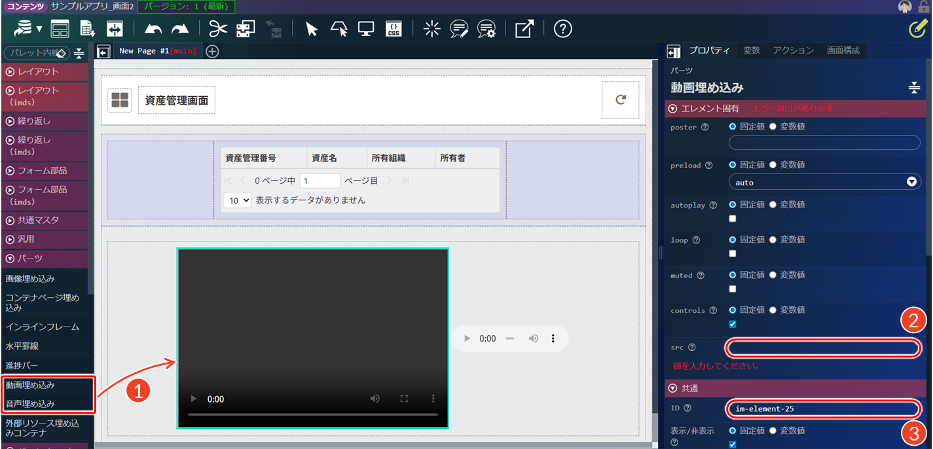This screenshot has width=933, height=449.
Task: Click the help question mark icon
Action: (x=563, y=29)
